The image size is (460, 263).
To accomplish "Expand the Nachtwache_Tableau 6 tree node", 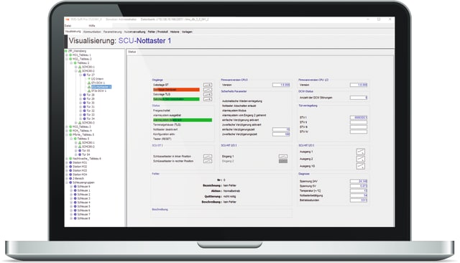I will pos(67,159).
